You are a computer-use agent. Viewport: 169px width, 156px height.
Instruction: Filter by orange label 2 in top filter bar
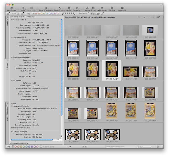click(x=39, y=14)
